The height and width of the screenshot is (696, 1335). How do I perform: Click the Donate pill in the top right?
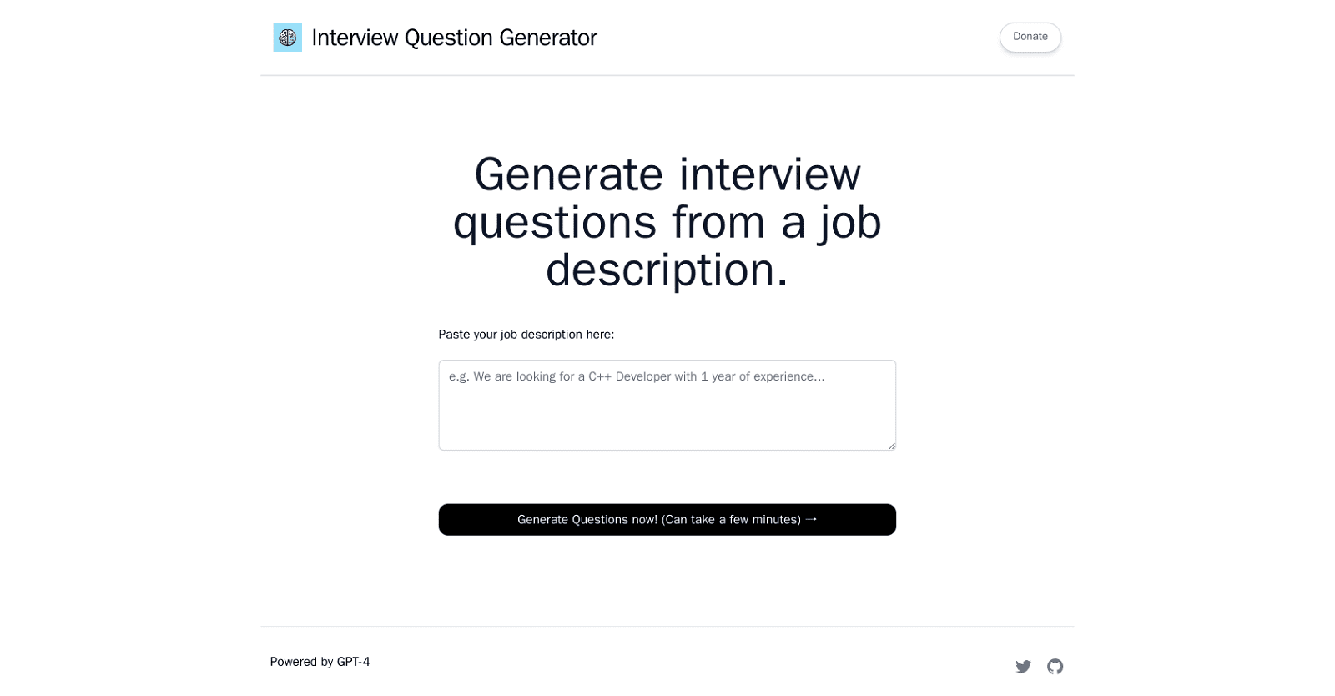(x=1030, y=37)
